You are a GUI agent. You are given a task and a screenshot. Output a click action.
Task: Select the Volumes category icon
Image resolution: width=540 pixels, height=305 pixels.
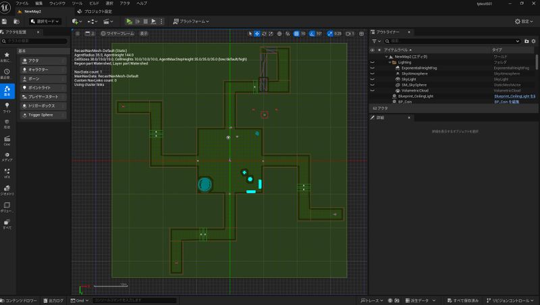(x=7, y=207)
